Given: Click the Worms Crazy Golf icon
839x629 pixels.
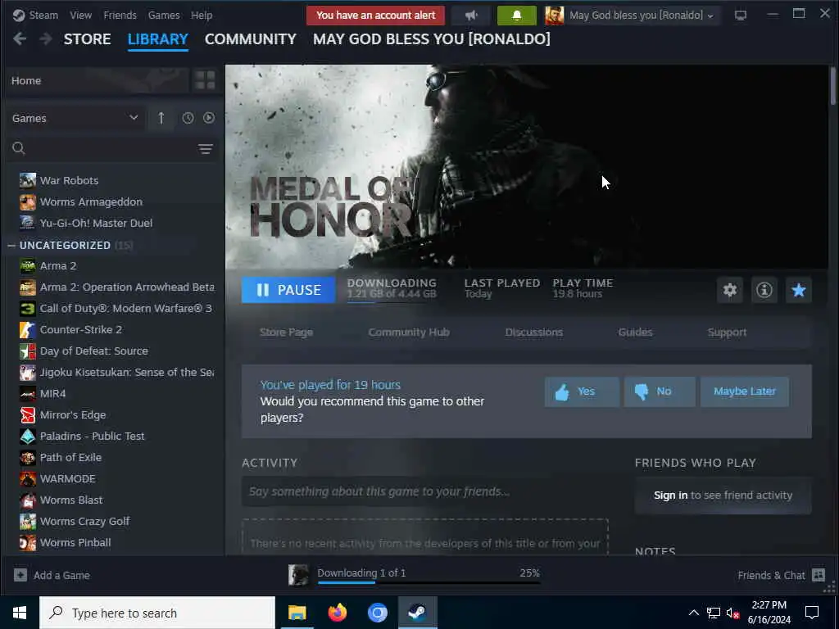Looking at the screenshot, I should [x=28, y=522].
